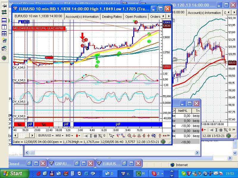238x178 pixels.
Task: Click the green connection status indicator in sidebar
Action: 4,58
